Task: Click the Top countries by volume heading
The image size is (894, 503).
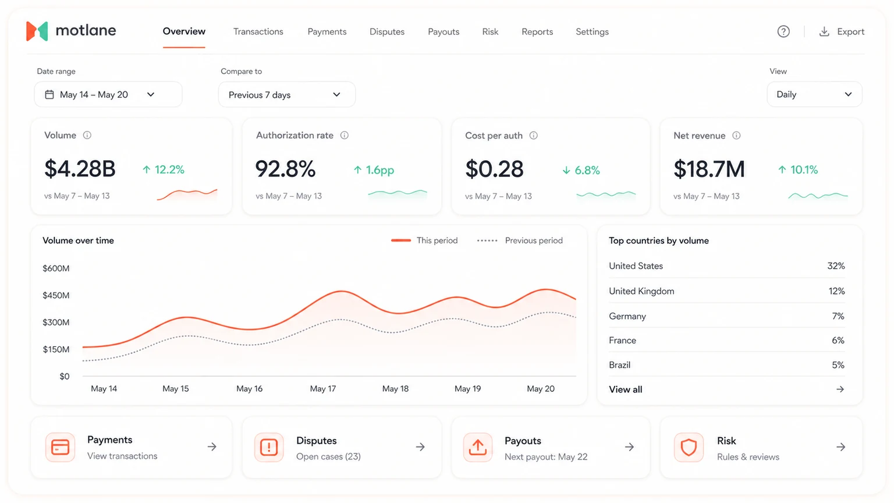Action: [659, 240]
